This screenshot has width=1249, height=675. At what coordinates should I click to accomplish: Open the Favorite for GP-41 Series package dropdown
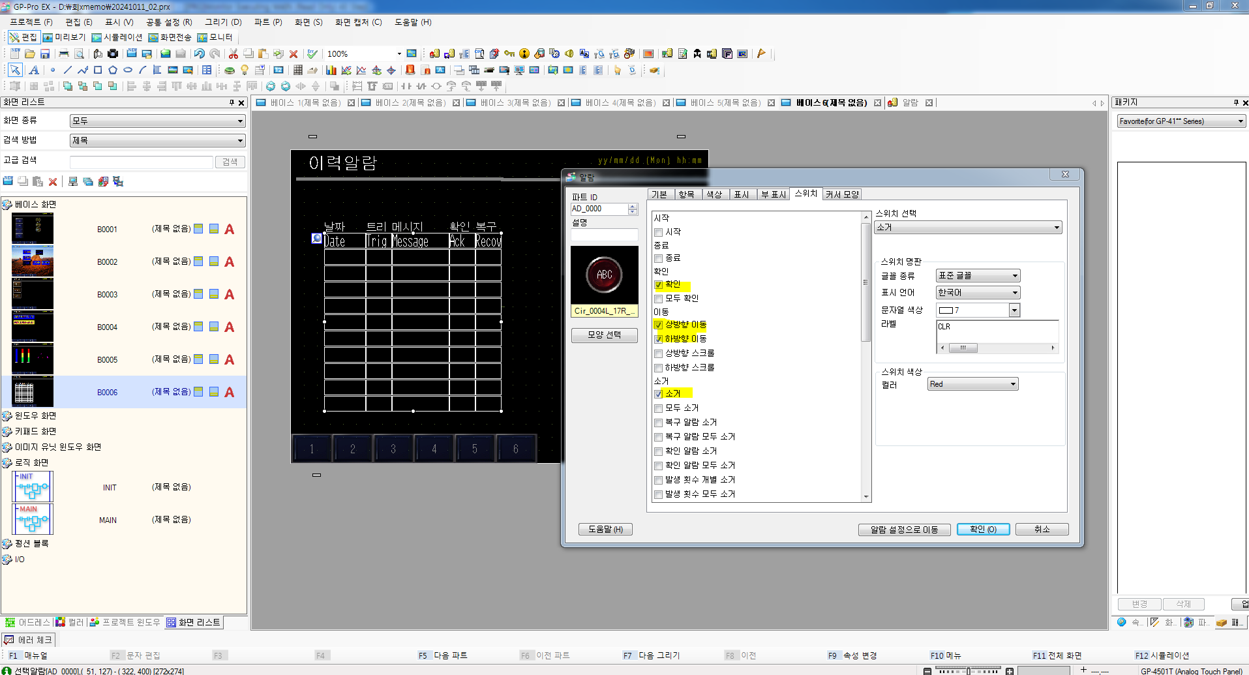pos(1181,121)
